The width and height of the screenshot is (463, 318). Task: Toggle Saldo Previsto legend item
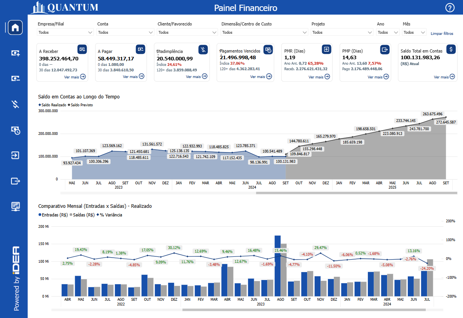81,105
